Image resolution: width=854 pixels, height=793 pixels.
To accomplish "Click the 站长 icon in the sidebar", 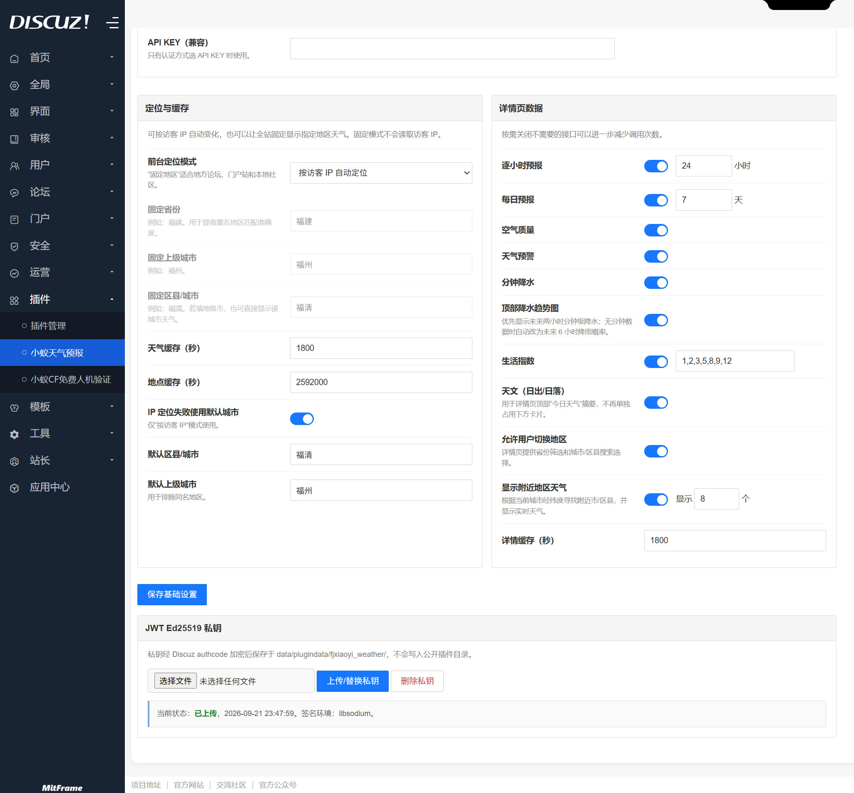I will point(15,461).
